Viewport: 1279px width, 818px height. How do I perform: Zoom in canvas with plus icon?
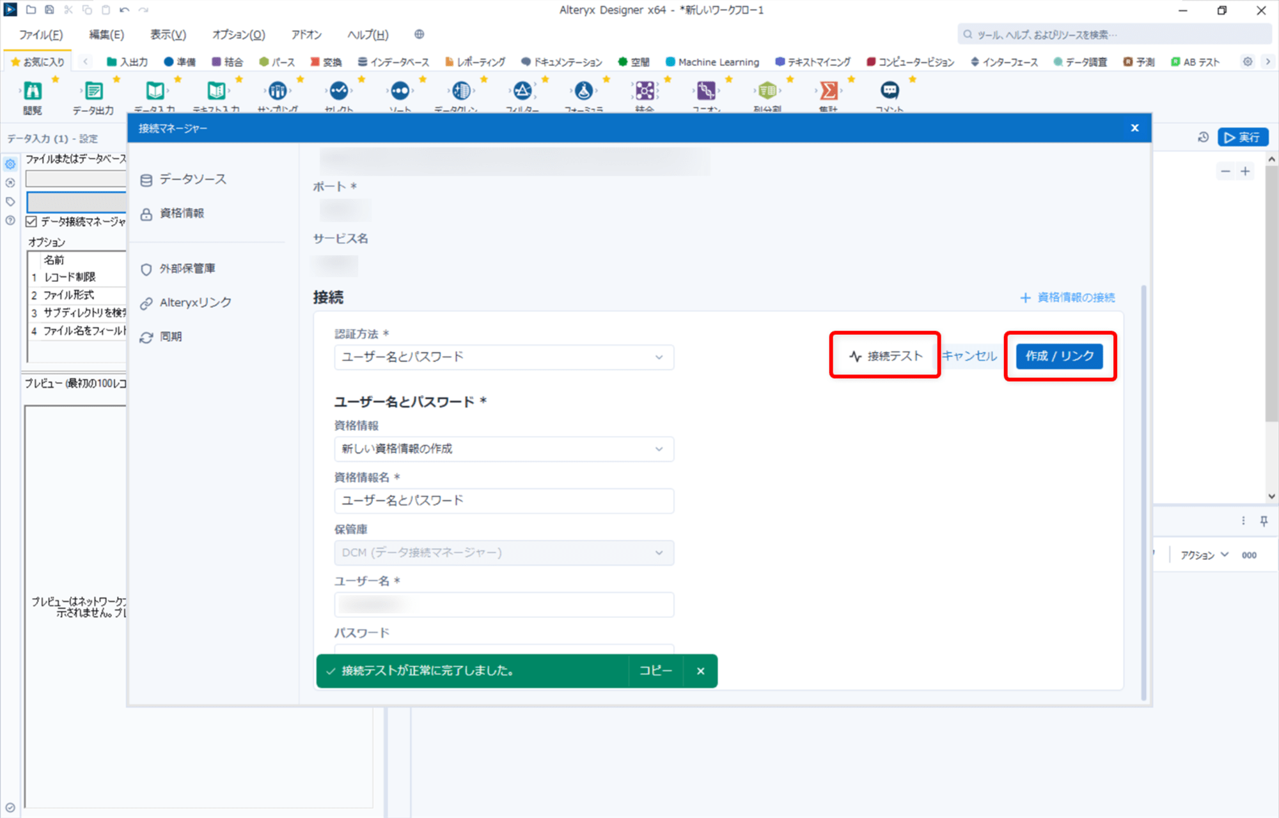pyautogui.click(x=1245, y=171)
